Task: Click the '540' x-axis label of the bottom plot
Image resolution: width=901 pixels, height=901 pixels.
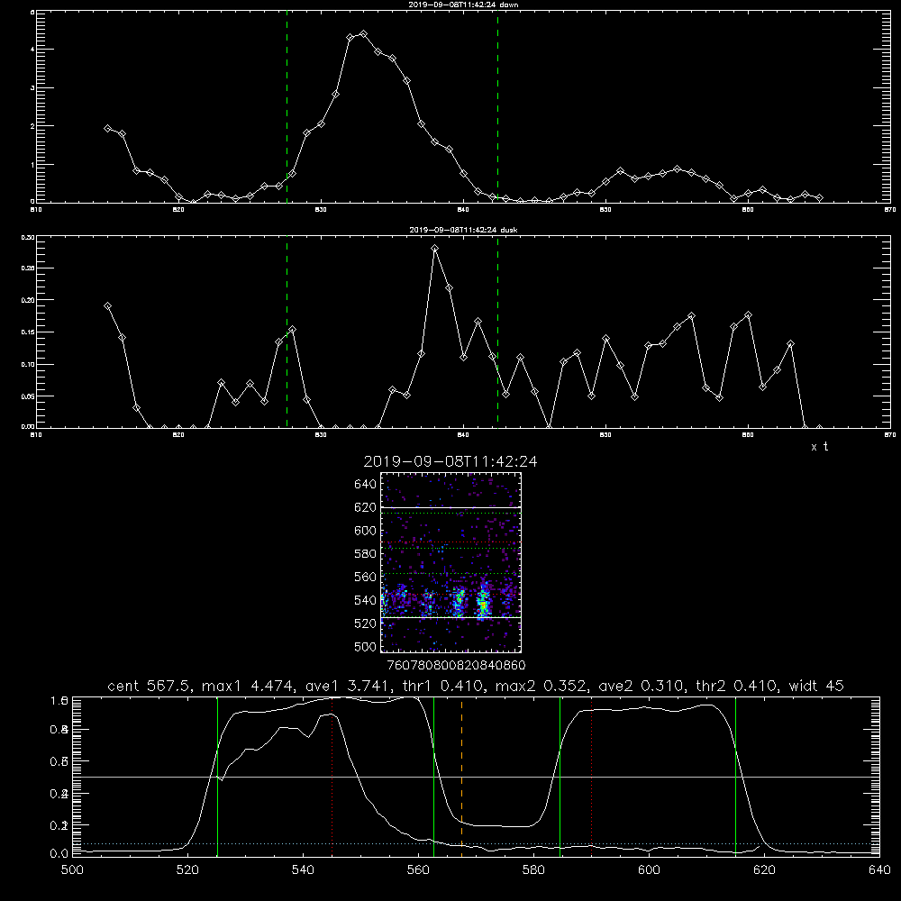Action: [303, 870]
